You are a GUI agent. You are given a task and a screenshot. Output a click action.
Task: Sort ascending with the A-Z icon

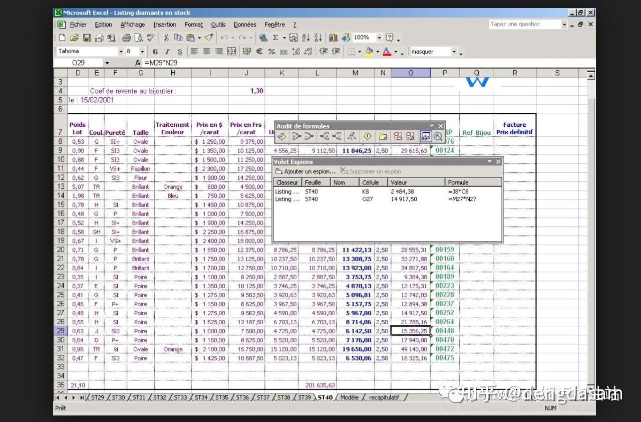tap(306, 38)
